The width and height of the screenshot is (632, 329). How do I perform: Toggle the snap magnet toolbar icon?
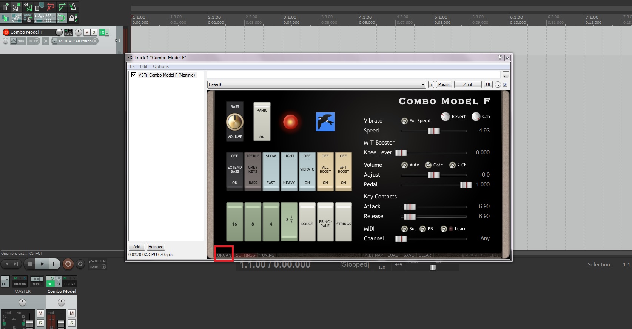[62, 18]
